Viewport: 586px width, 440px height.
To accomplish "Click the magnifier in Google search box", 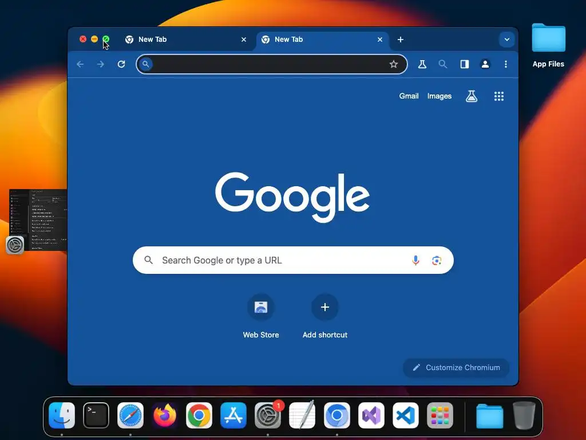I will (148, 260).
